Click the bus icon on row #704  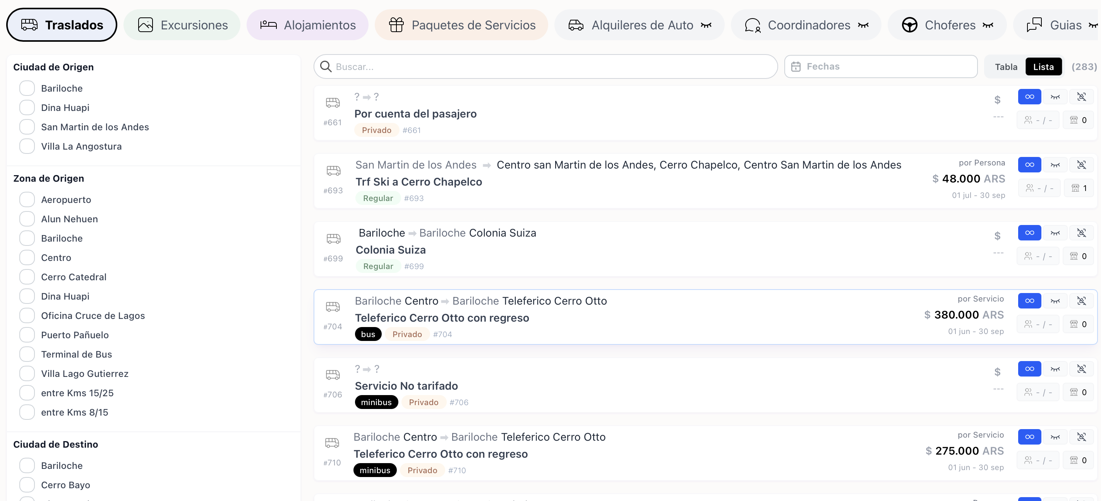tap(333, 307)
